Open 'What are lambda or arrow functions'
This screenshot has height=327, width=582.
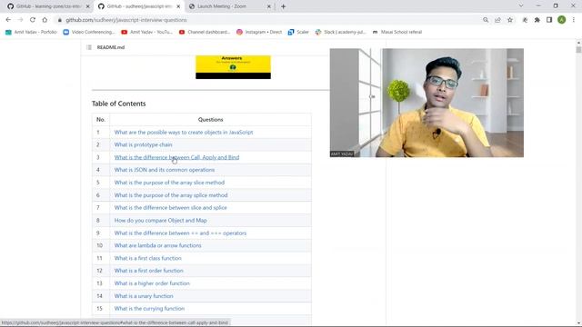(157, 246)
